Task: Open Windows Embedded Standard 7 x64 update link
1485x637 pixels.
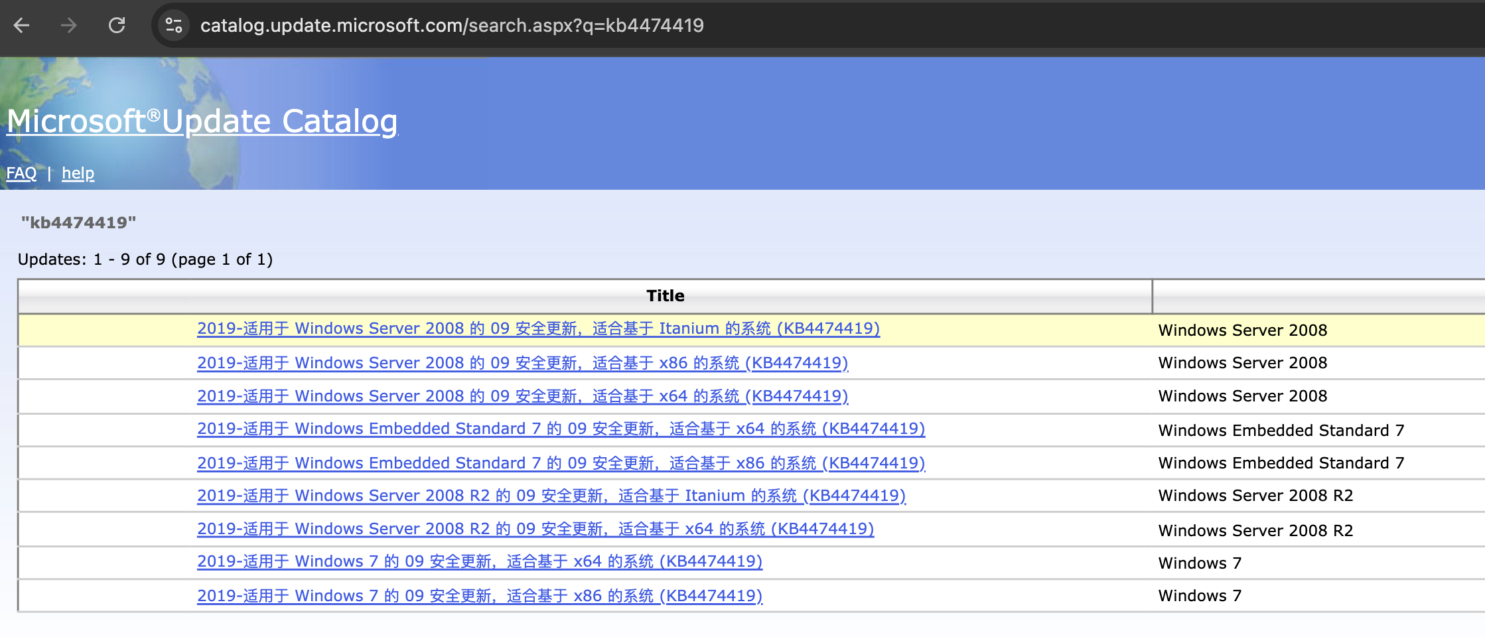Action: (x=561, y=429)
